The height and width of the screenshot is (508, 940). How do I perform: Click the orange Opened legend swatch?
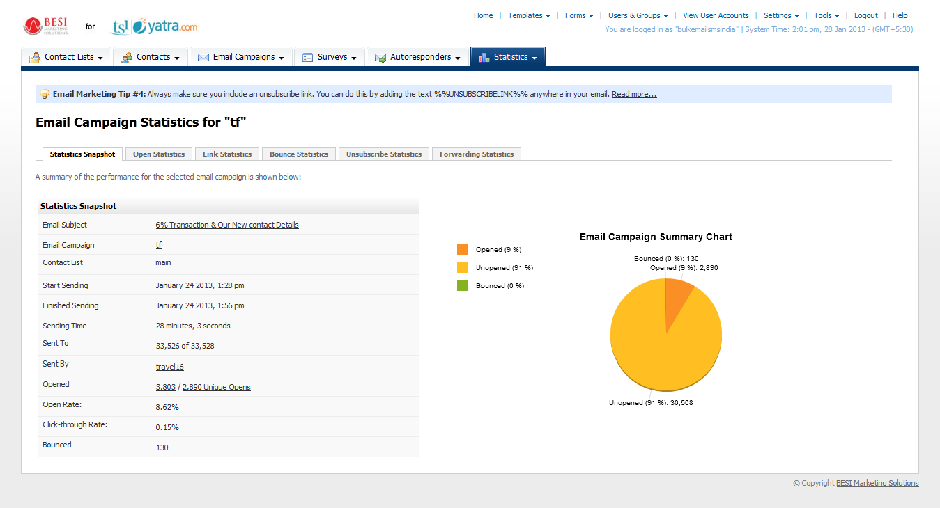coord(463,249)
